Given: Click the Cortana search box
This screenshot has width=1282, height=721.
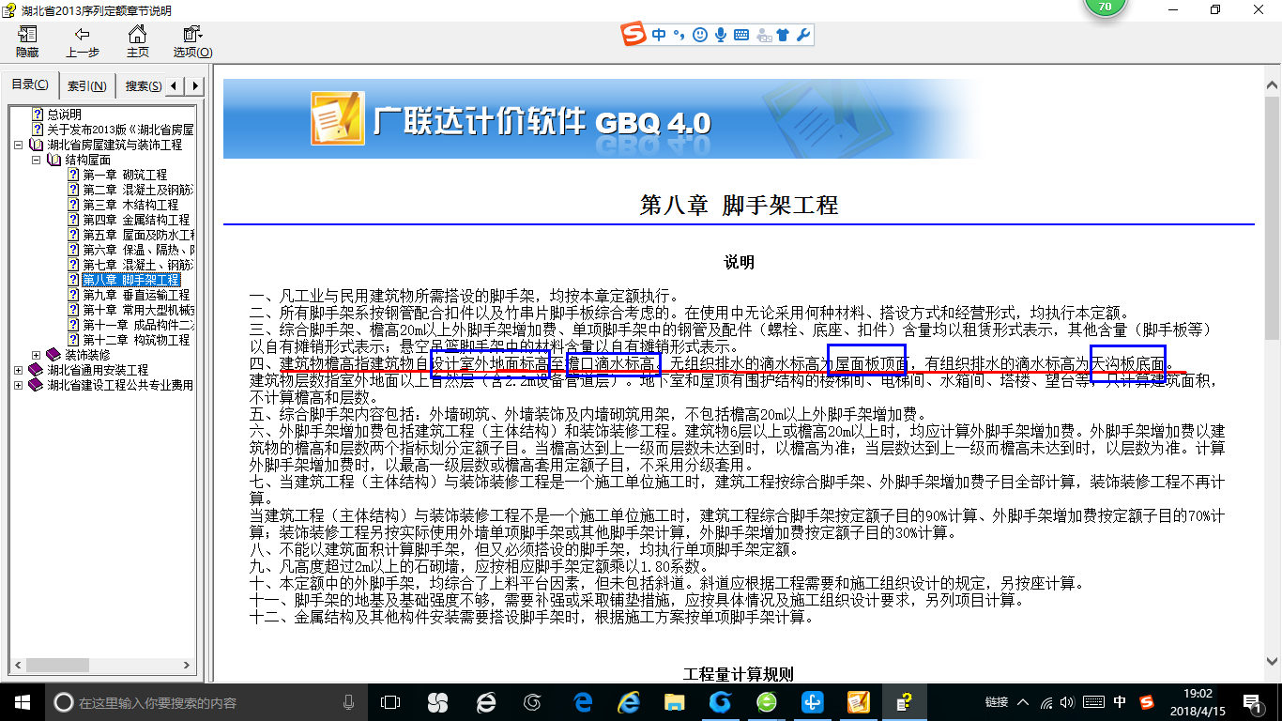Looking at the screenshot, I should pos(206,702).
